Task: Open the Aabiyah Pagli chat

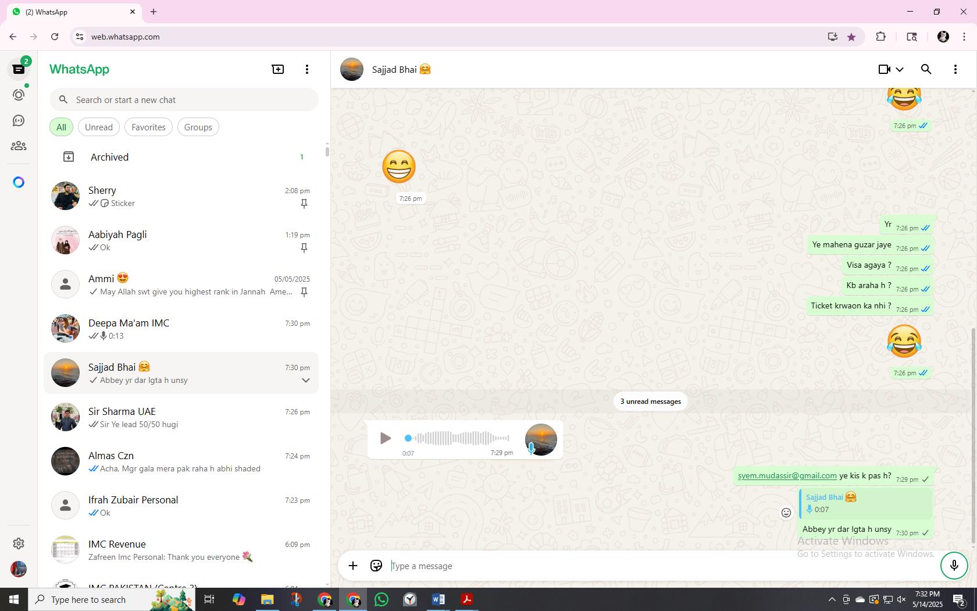Action: 181,240
